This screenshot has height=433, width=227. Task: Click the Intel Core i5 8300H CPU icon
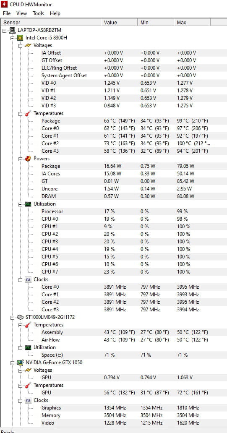(x=20, y=38)
